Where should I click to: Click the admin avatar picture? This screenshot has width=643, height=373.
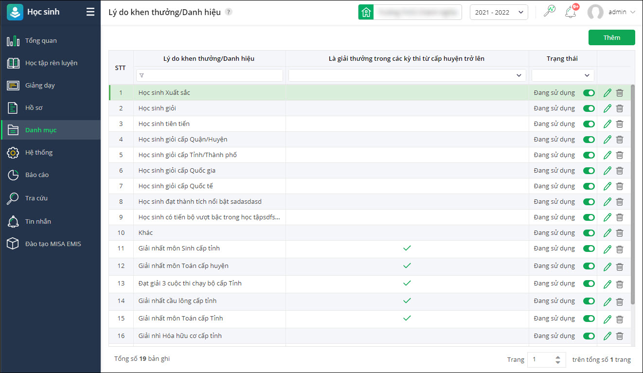[x=595, y=12]
